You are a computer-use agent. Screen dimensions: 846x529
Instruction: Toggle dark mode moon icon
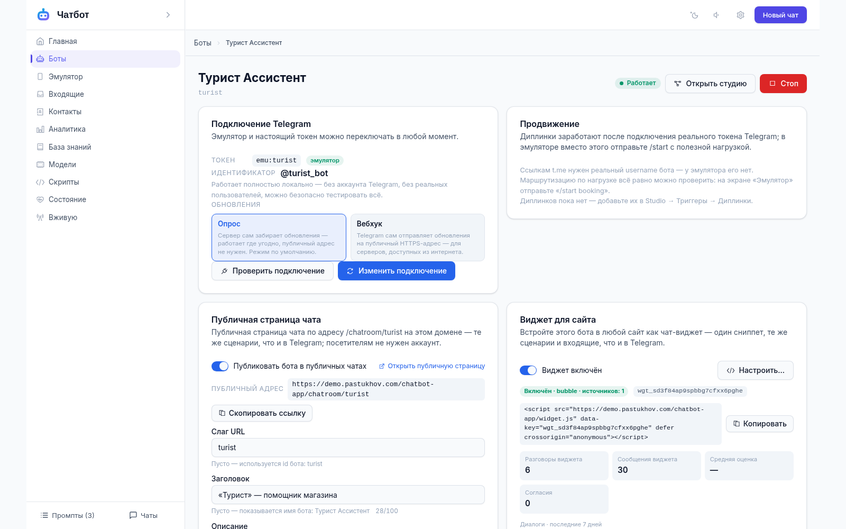pos(694,15)
